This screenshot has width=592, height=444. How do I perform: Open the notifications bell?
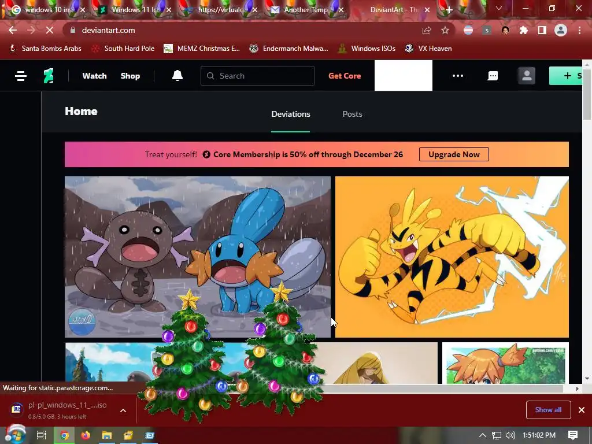[x=177, y=76]
